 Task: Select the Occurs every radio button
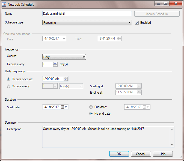tap(8, 86)
